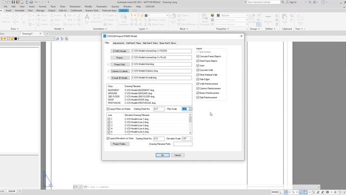Screen dimensions: 346x195
Task: Toggle Steel Frame Objects import checkbox
Action: click(x=198, y=61)
